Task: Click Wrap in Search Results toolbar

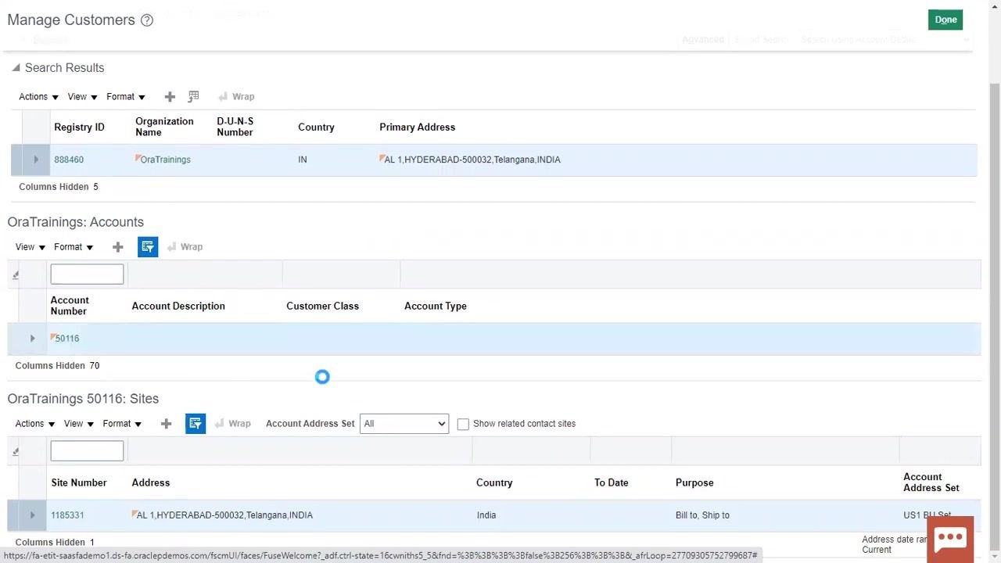Action: tap(236, 97)
